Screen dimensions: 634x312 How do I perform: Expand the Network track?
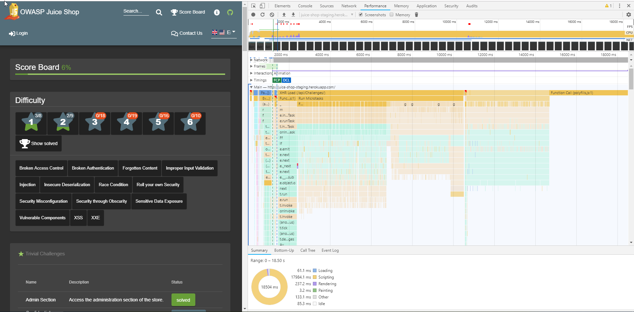[251, 60]
